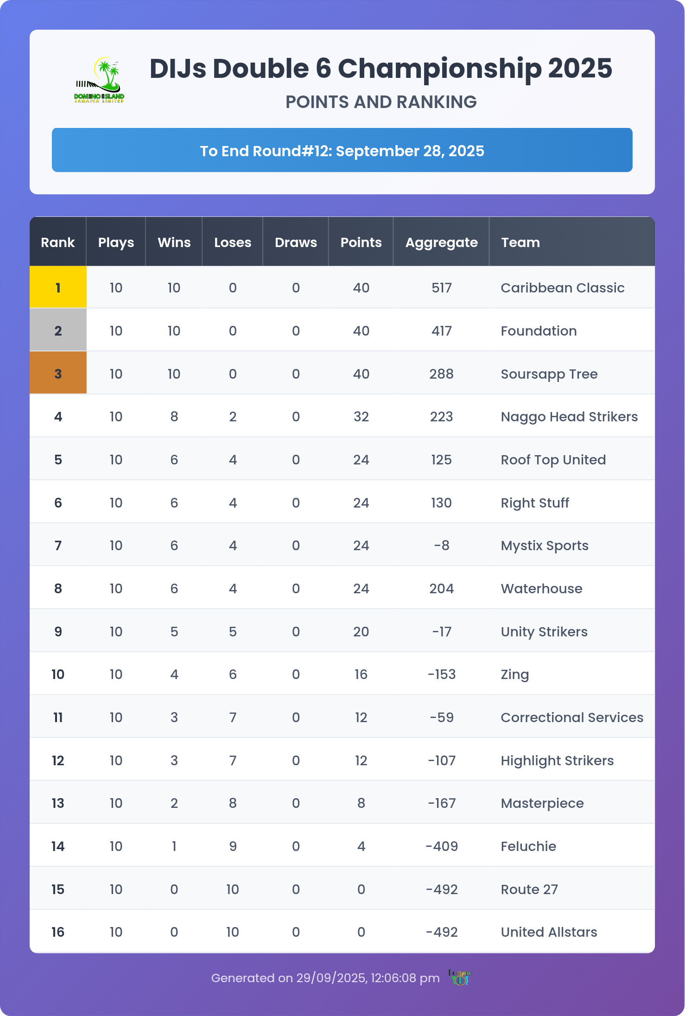Click the DIJs Double 6 Championship 2025 title
Screen dimensions: 685x1016
tap(381, 69)
